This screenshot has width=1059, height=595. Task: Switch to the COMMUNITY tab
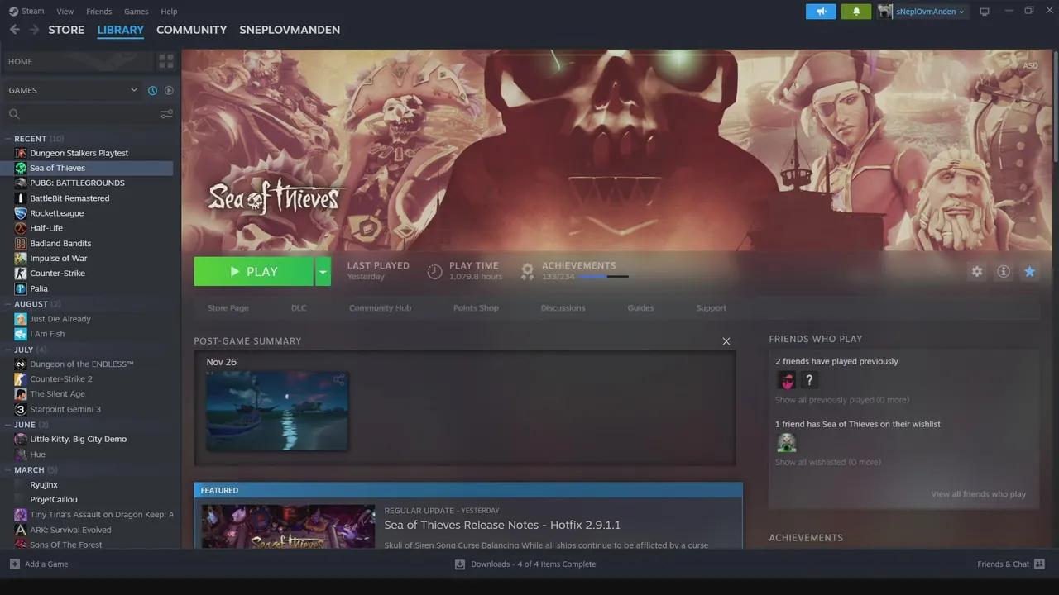tap(191, 30)
